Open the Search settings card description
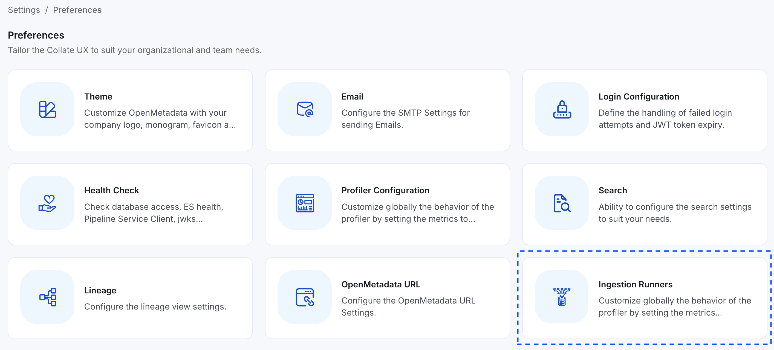 pyautogui.click(x=675, y=213)
